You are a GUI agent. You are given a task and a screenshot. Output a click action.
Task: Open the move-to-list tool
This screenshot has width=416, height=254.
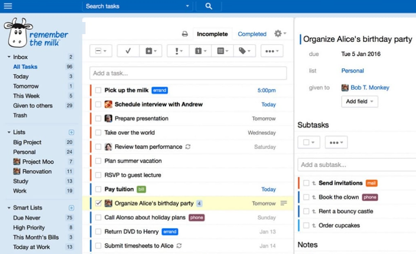point(222,51)
